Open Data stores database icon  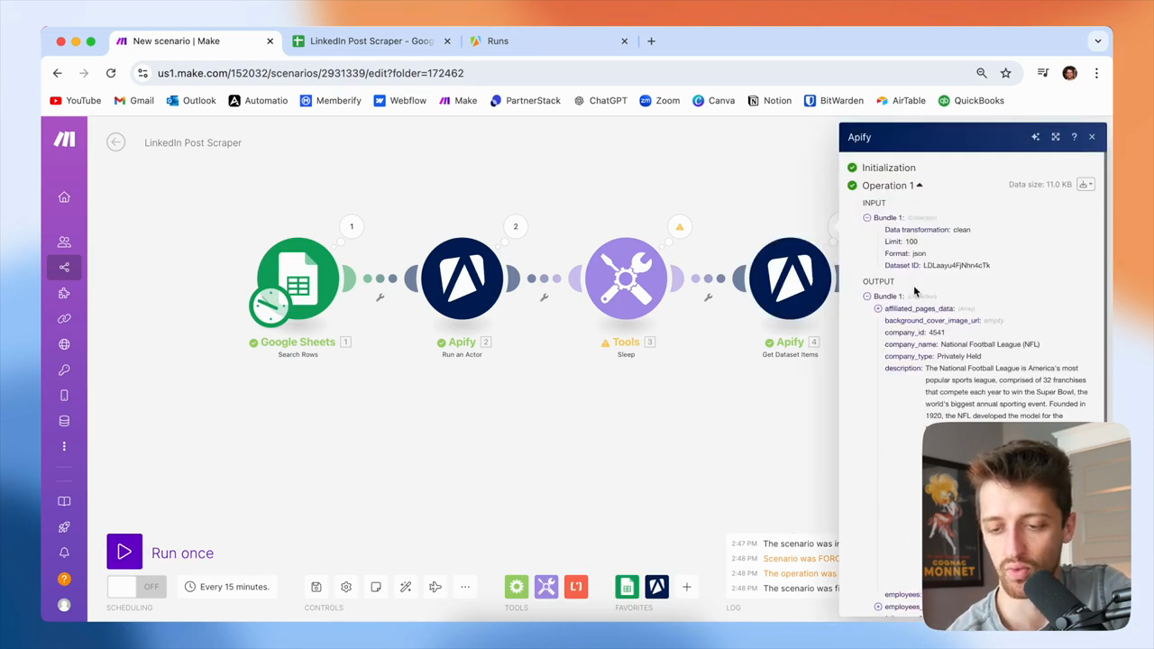coord(64,421)
